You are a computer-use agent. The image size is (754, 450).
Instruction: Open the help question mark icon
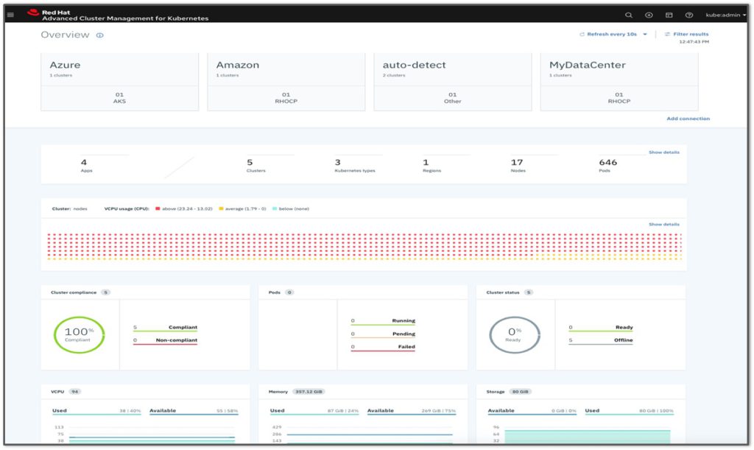pos(689,15)
